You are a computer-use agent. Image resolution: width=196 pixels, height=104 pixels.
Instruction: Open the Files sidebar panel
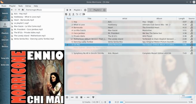5,25
